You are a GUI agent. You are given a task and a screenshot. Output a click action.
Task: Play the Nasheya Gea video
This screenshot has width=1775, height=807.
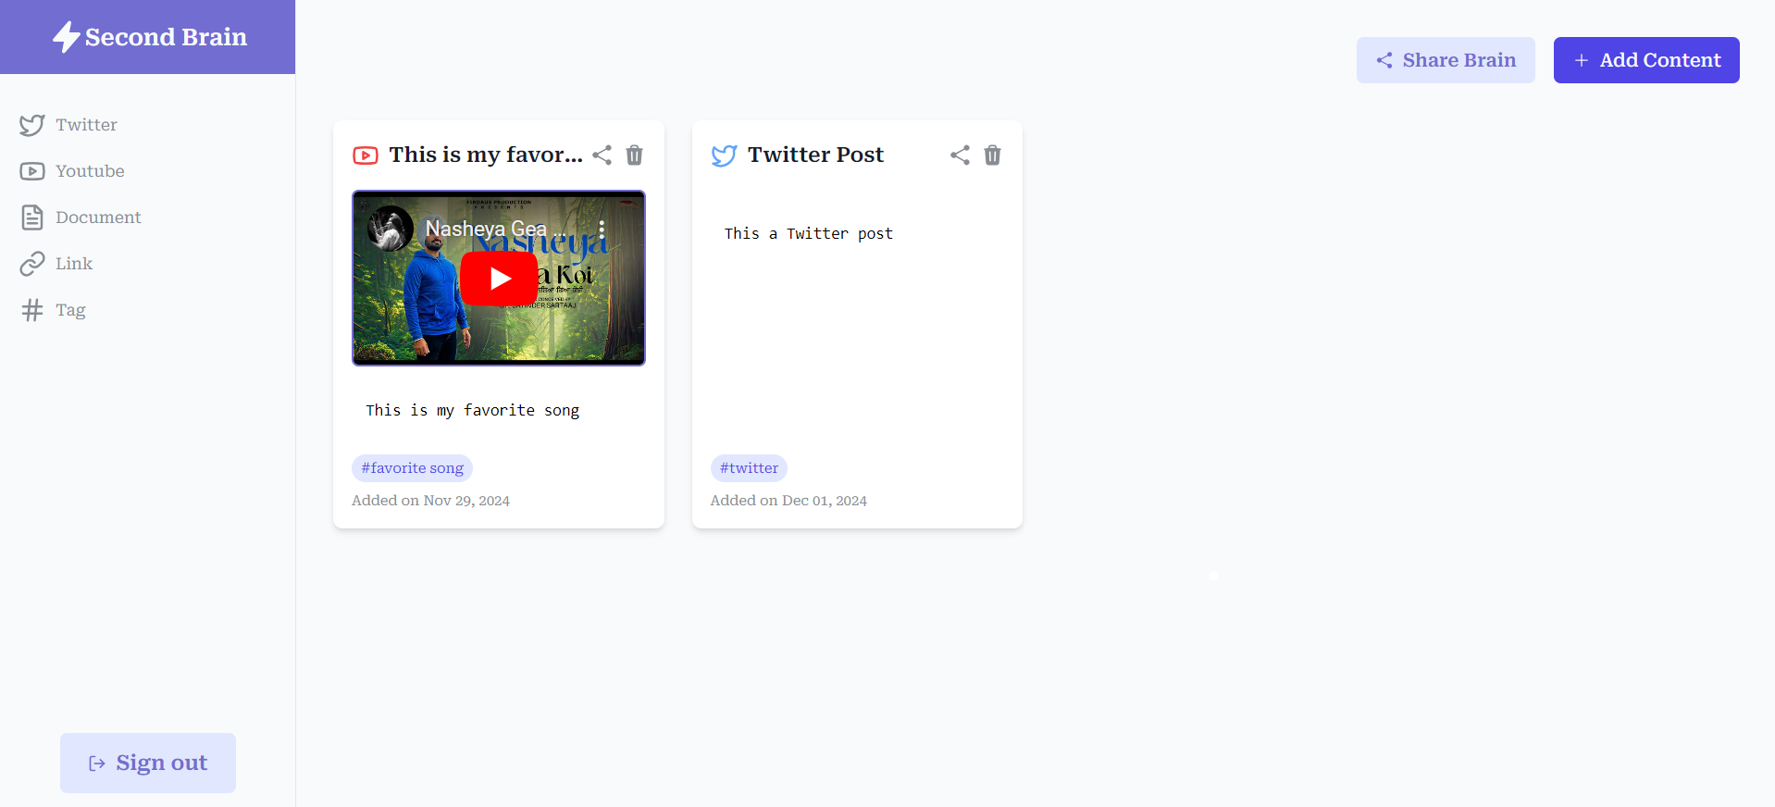click(x=499, y=278)
